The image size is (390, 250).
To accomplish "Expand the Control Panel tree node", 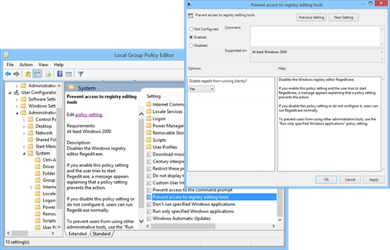I will click(24, 119).
